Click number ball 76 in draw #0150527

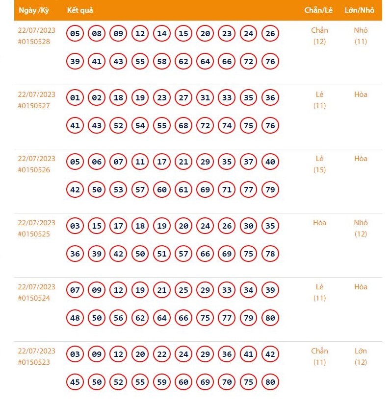pos(270,126)
